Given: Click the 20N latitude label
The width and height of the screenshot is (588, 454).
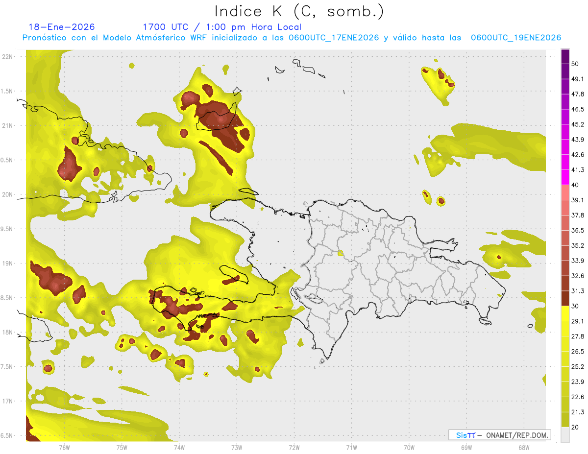Looking at the screenshot, I should 8,194.
